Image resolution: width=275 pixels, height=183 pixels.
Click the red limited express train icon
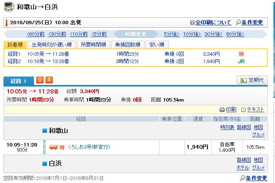click(x=53, y=147)
